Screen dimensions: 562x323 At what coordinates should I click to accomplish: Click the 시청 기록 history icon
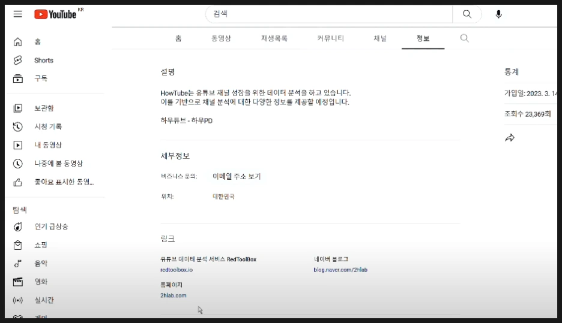(x=17, y=126)
